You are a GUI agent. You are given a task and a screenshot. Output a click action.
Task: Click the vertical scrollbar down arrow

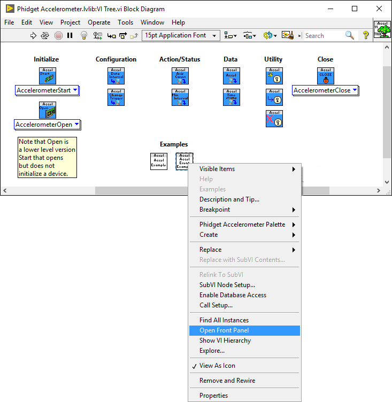click(387, 182)
